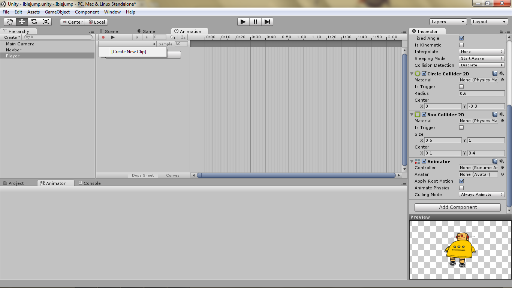Select the Rotate tool
Viewport: 512px width, 288px height.
click(34, 21)
